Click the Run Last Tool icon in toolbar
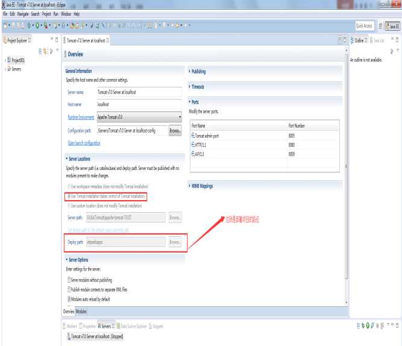The image size is (402, 346). pyautogui.click(x=46, y=25)
